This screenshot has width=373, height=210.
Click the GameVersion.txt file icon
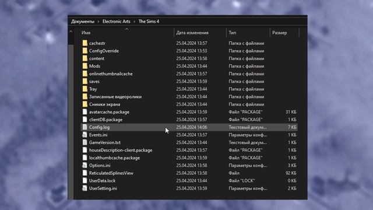coord(85,142)
